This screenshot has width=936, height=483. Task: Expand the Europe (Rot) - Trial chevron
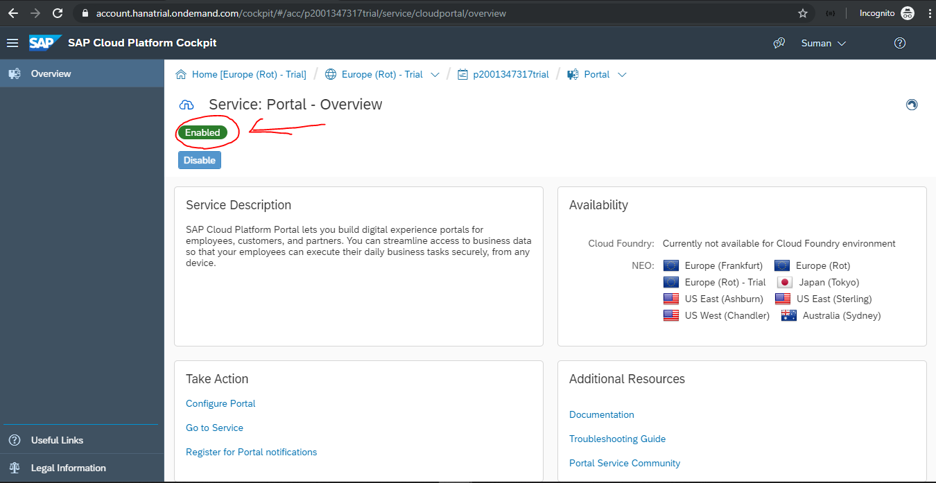(435, 75)
